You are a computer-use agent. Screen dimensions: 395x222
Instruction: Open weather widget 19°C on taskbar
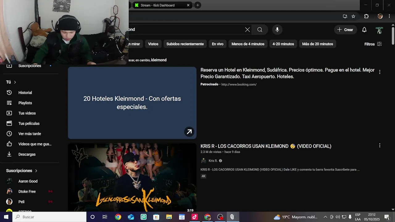point(296,217)
